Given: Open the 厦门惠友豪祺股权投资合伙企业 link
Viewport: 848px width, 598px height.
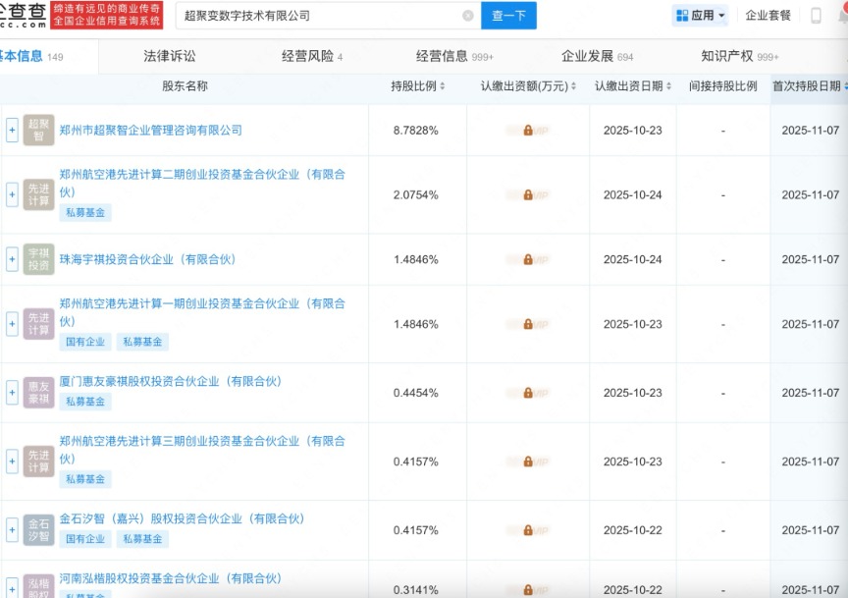Looking at the screenshot, I should click(170, 381).
